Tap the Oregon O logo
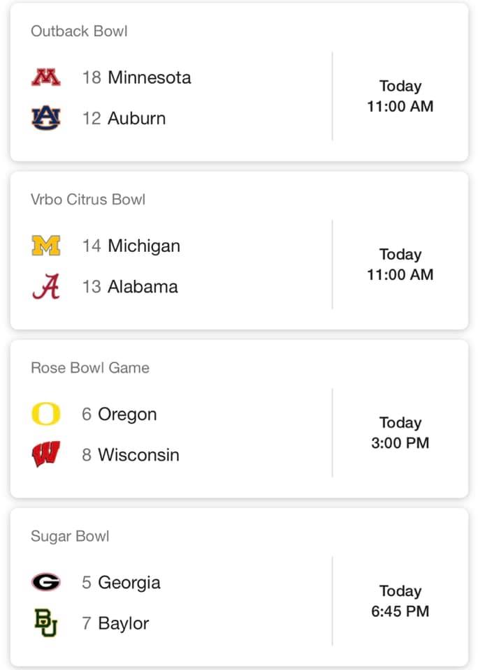 46,414
